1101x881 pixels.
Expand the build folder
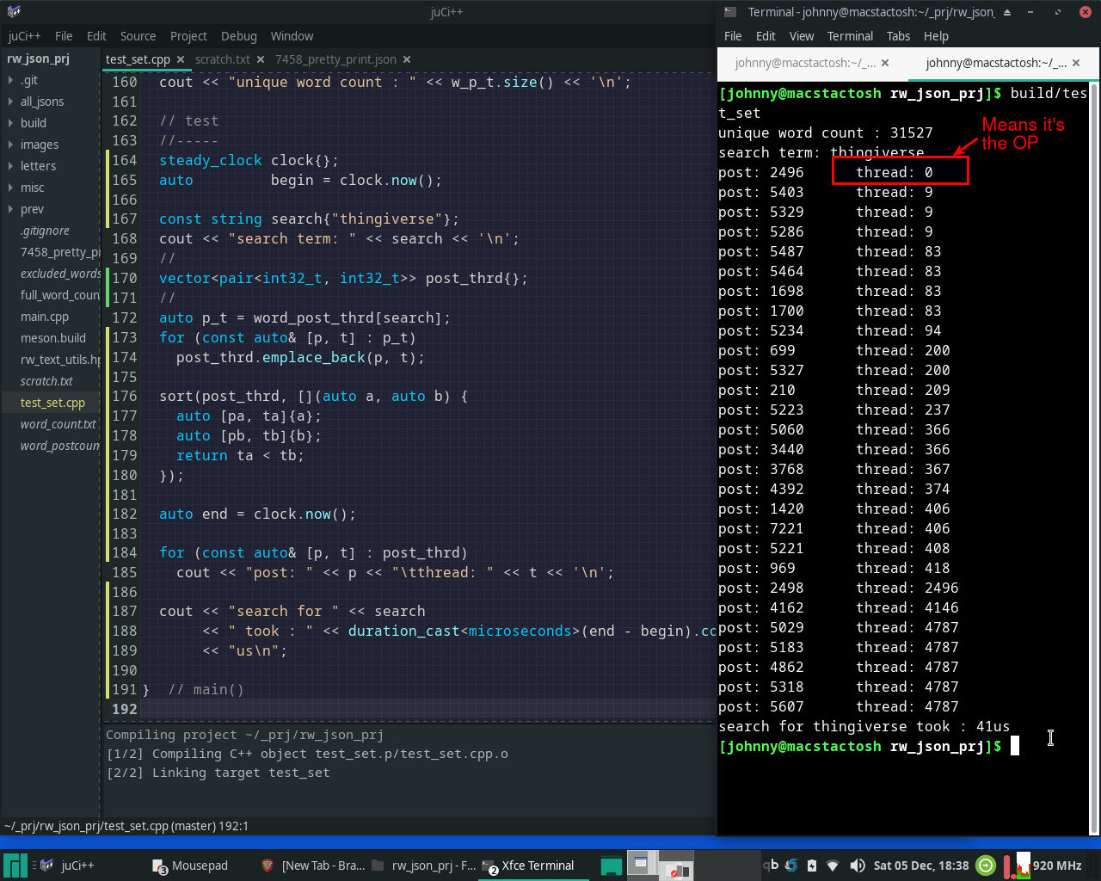(x=10, y=123)
